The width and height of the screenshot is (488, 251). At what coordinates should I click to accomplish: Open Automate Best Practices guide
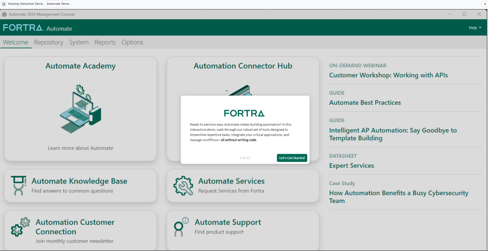pos(365,103)
